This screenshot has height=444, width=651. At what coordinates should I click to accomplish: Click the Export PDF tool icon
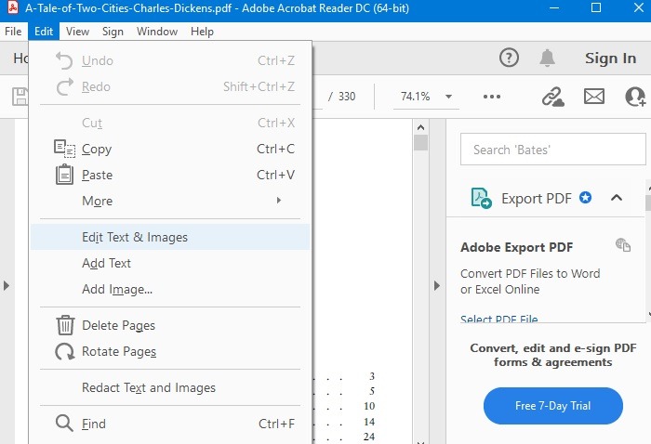point(481,198)
